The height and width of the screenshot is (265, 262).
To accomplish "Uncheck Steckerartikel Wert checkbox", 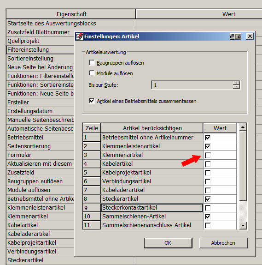I will [208, 199].
